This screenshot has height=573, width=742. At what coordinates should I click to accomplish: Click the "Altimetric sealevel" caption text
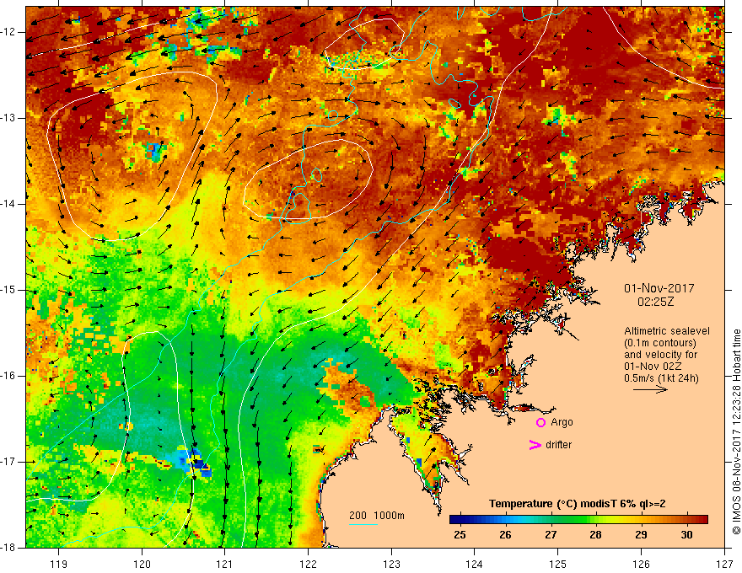(x=667, y=331)
